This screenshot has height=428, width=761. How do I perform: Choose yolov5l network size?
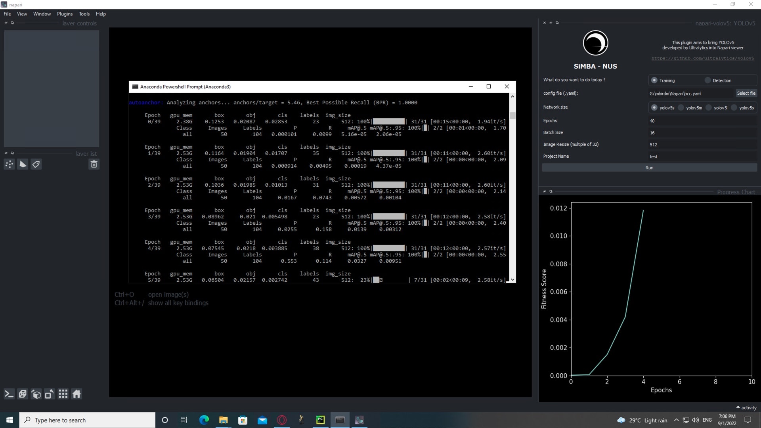tap(709, 108)
